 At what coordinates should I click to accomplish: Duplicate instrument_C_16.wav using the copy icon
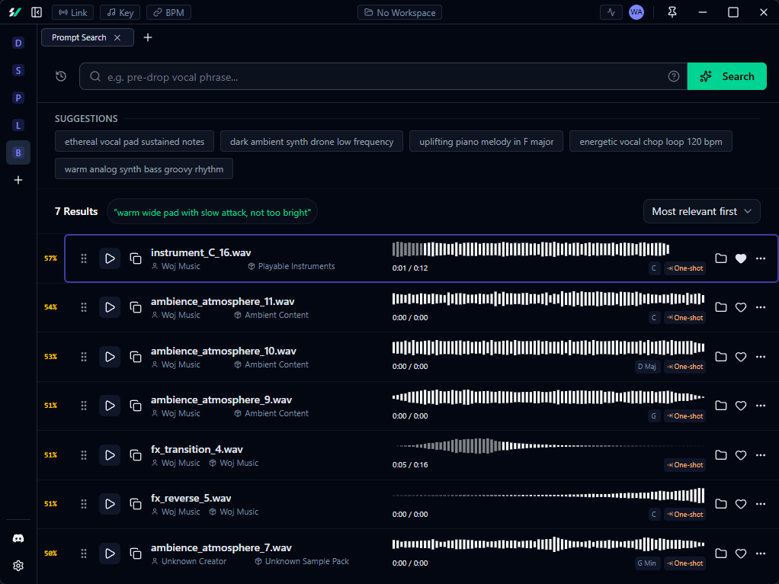pos(136,258)
